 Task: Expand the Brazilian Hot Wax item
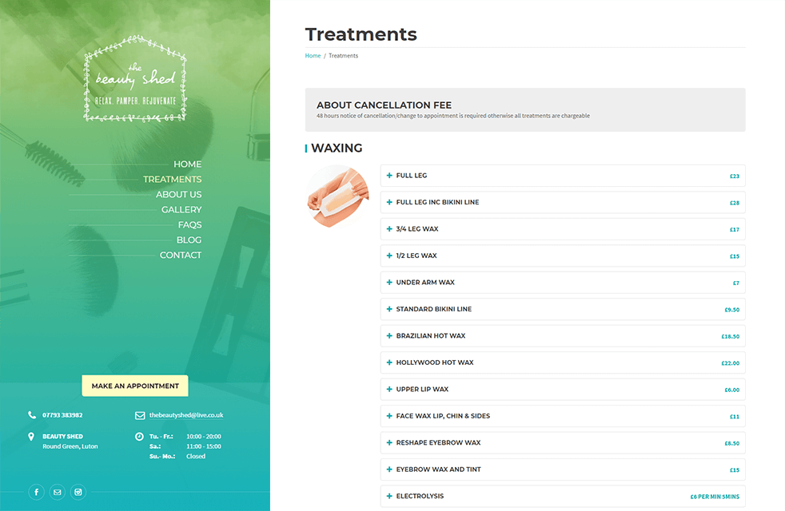(x=563, y=336)
